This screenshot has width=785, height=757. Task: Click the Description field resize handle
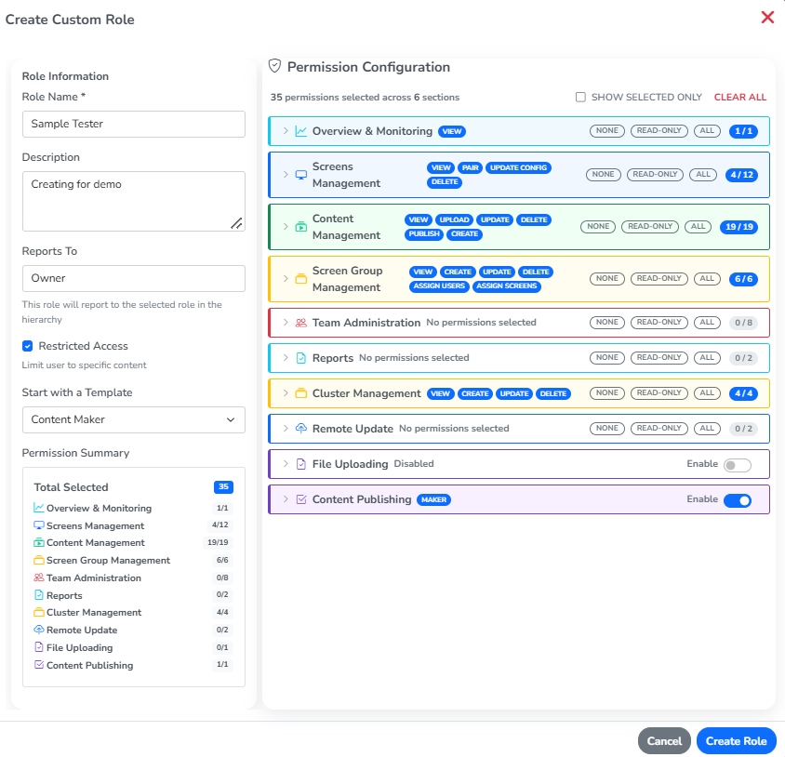(237, 223)
